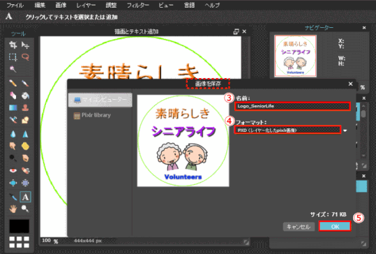Viewport: 376px width, 254px height.
Task: Click the ナビゲーター logo thumbnail
Action: click(296, 56)
